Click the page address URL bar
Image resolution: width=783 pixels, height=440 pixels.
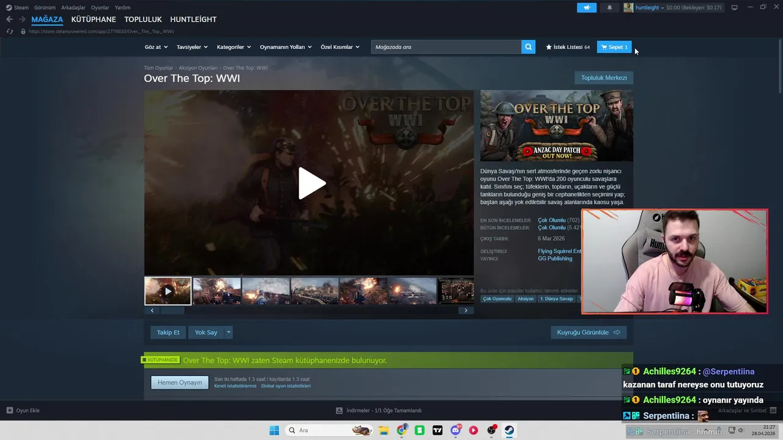click(102, 31)
